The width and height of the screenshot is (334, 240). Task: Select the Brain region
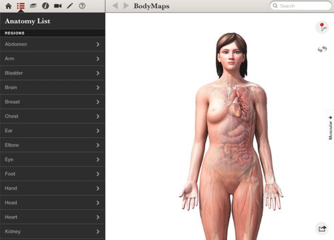tap(53, 87)
